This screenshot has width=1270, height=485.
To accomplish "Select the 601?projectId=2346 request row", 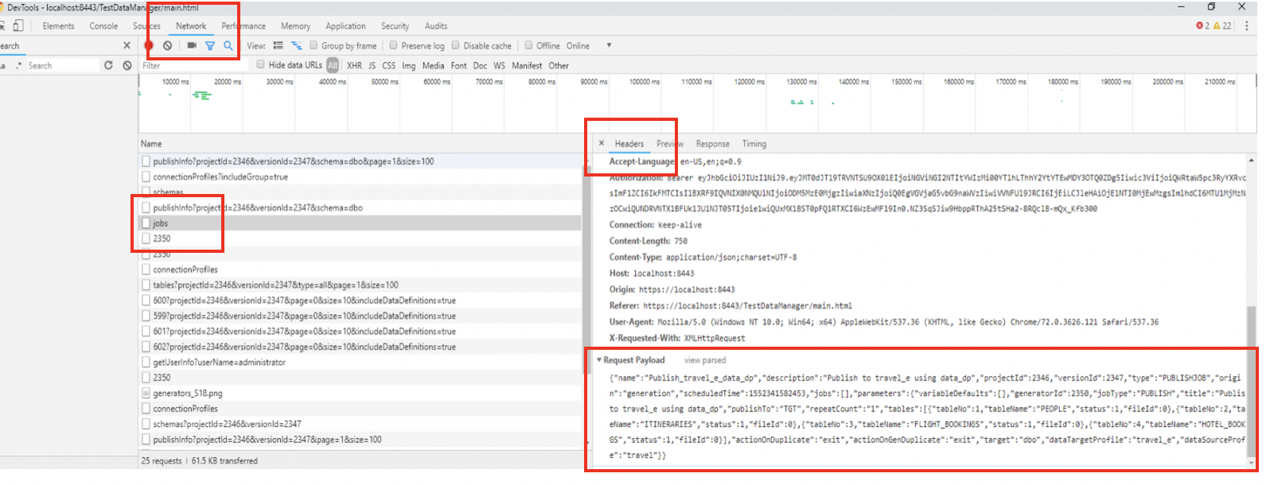I will coord(360,332).
